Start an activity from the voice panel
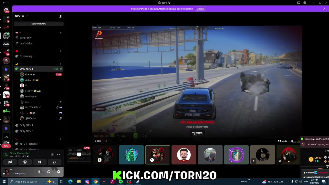Screen dimensions: 329x185 40,162
